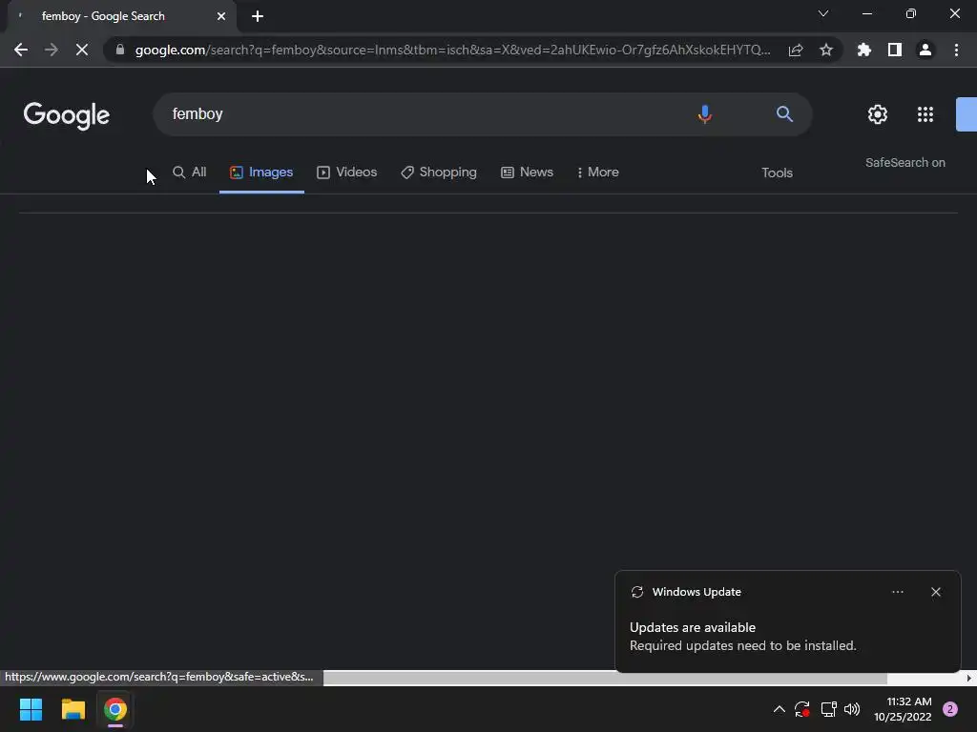Open the Chrome profile menu
The width and height of the screenshot is (977, 732).
coord(925,50)
